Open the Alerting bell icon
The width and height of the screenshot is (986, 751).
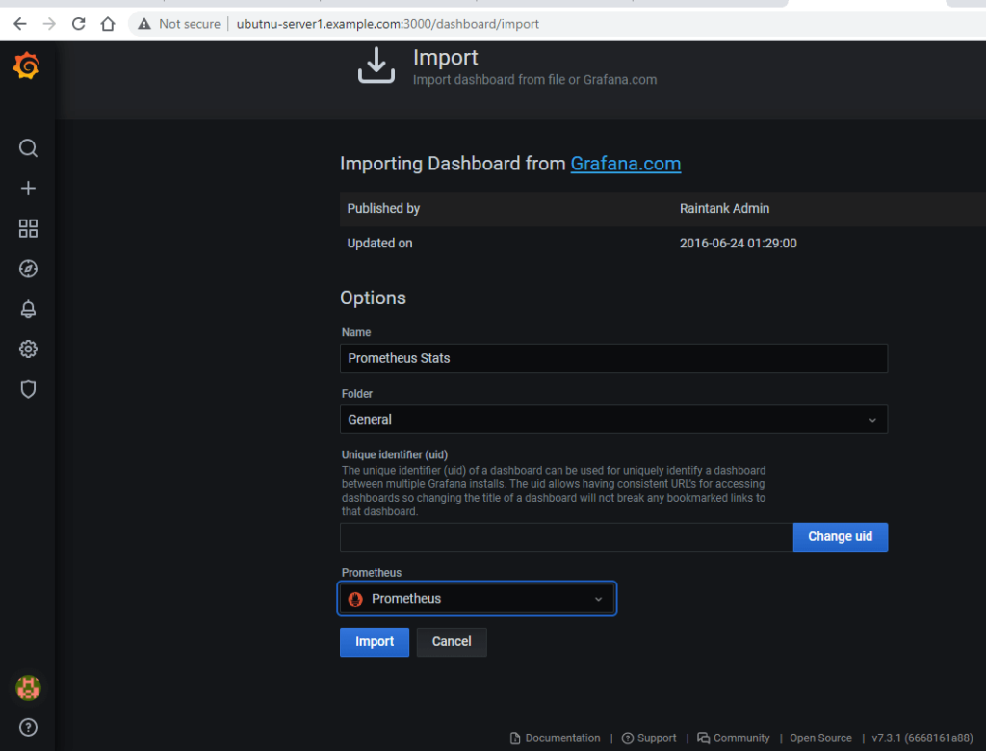28,309
